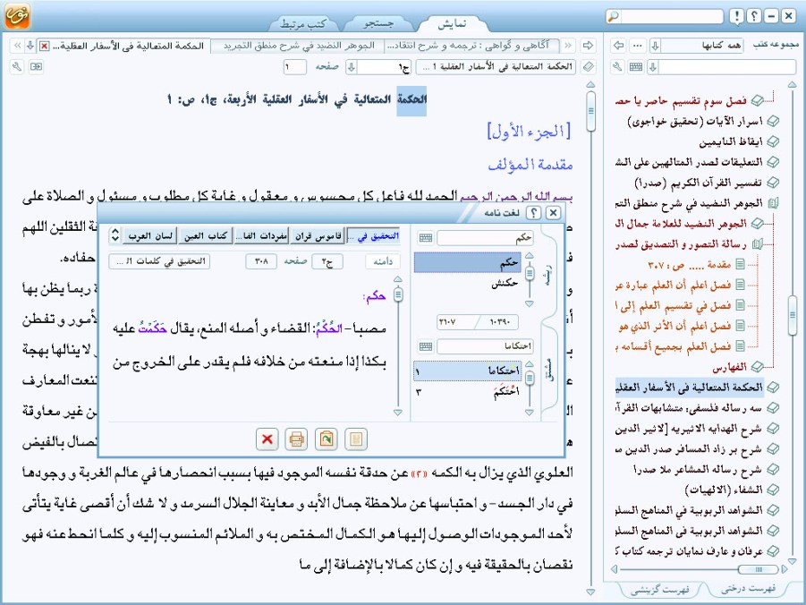
Task: Click the left arrow icon in sidebar header
Action: (619, 46)
